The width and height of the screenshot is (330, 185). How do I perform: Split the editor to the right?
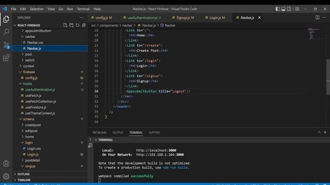coord(317,17)
